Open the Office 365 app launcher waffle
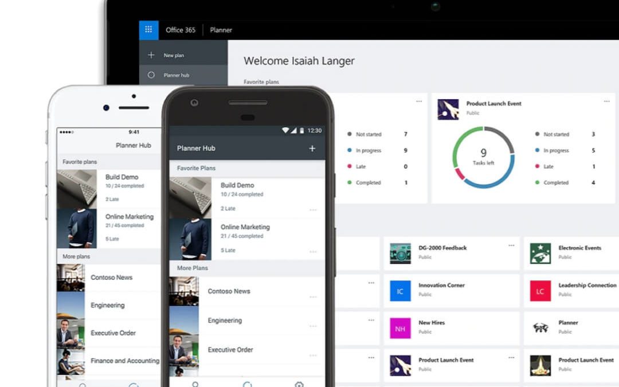Screen dimensions: 619x387 (148, 30)
